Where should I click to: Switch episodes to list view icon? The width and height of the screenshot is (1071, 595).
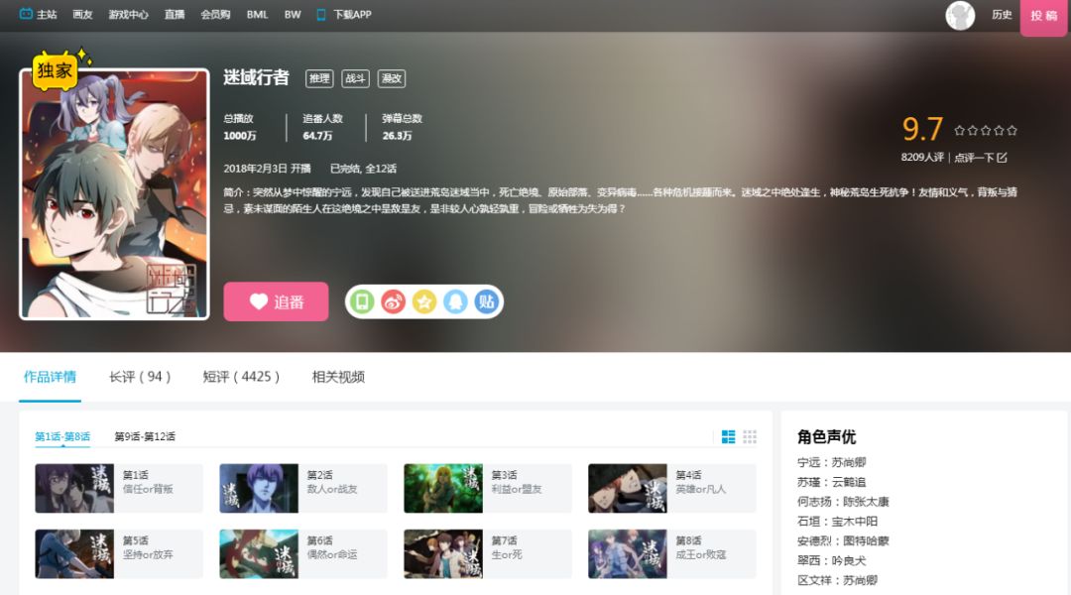coord(728,436)
